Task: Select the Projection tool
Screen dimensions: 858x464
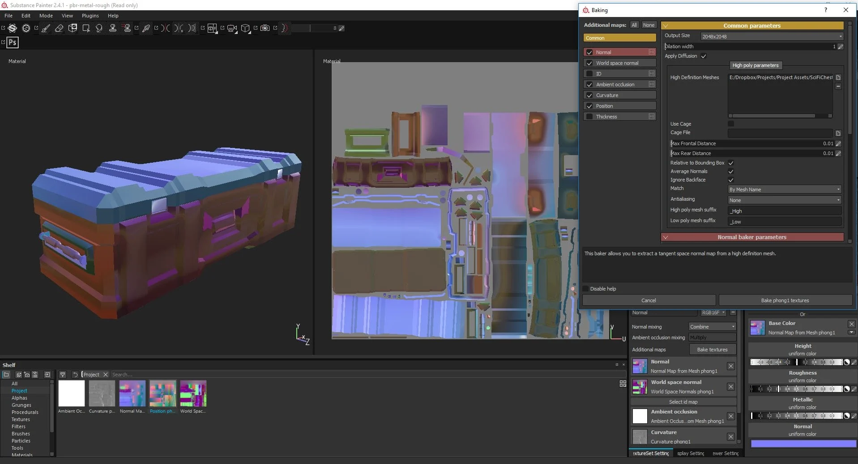Action: [73, 28]
